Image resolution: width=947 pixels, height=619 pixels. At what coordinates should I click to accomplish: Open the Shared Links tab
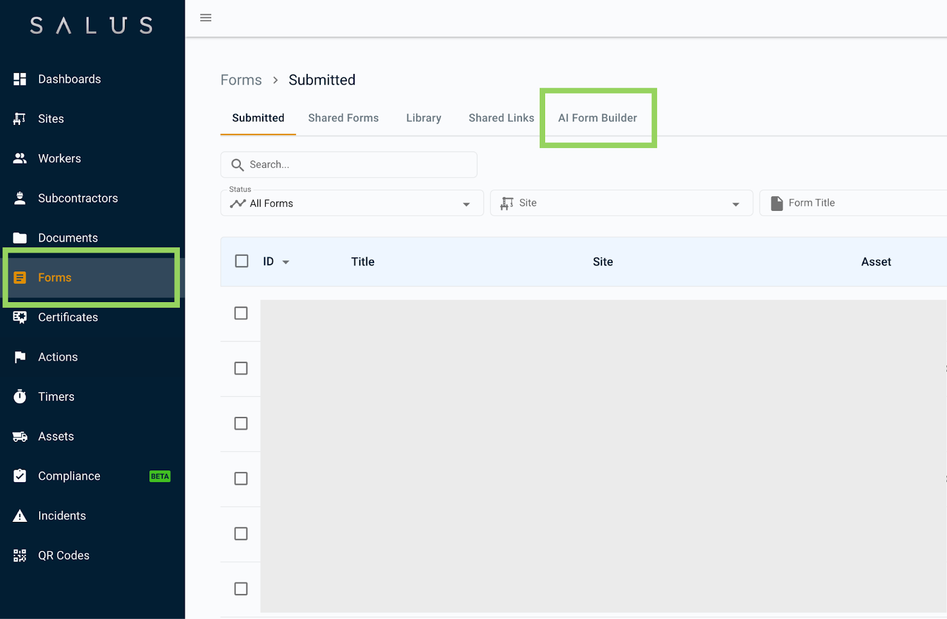[501, 118]
